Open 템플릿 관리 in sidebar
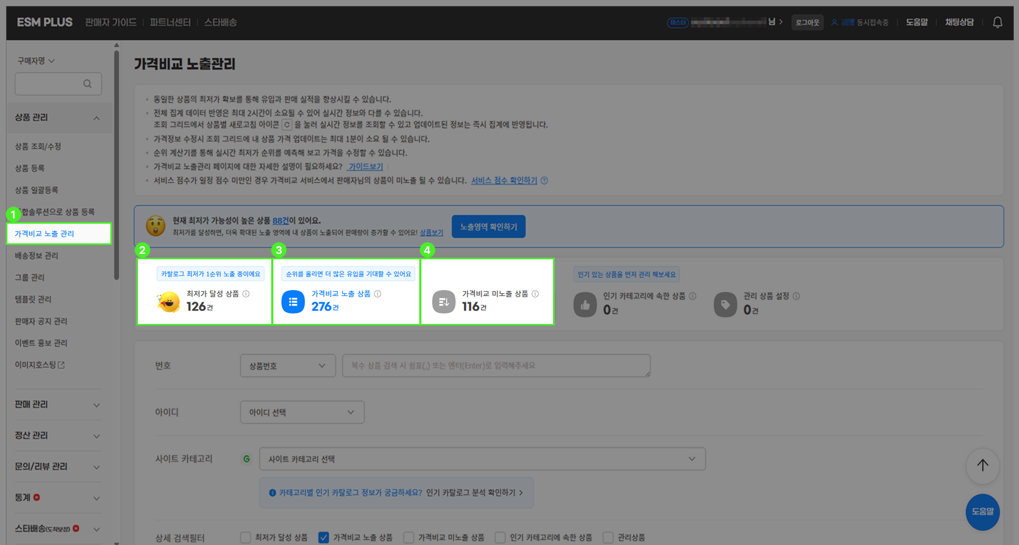This screenshot has height=545, width=1019. point(33,299)
